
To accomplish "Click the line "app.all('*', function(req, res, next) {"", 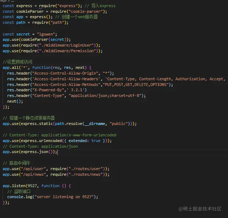I will (x=47, y=67).
